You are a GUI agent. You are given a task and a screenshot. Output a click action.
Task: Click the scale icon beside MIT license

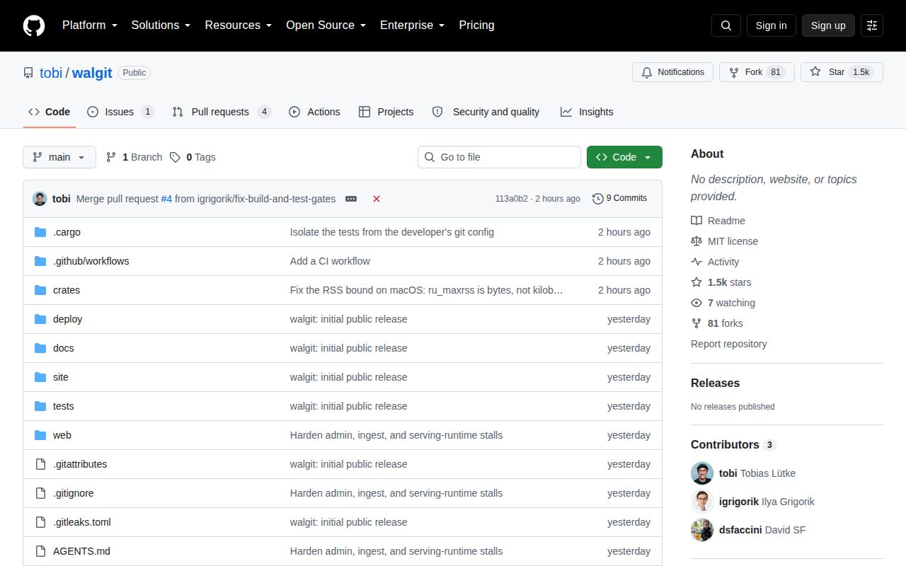pos(696,241)
